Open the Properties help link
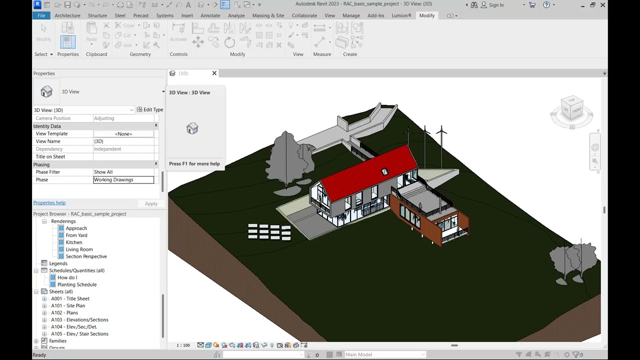 49,202
